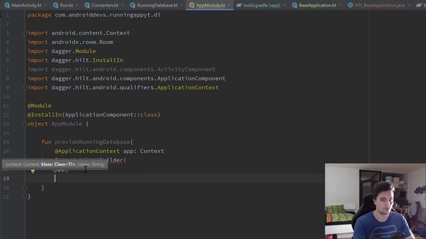Close the RunningDatabase.kt tab
The height and width of the screenshot is (239, 426).
[x=181, y=5]
